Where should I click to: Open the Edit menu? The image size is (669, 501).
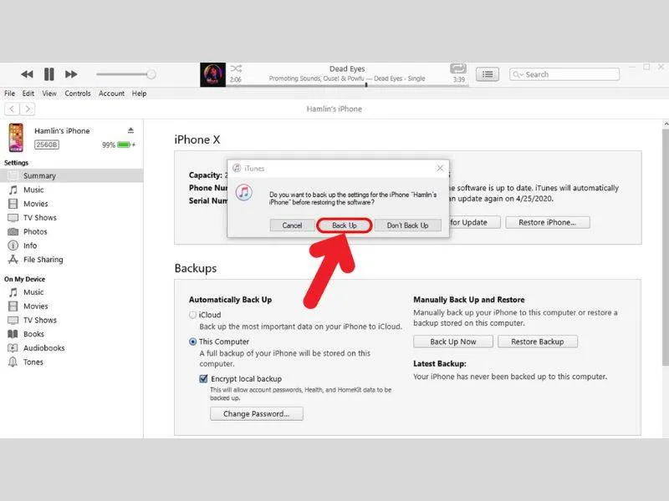(x=28, y=94)
